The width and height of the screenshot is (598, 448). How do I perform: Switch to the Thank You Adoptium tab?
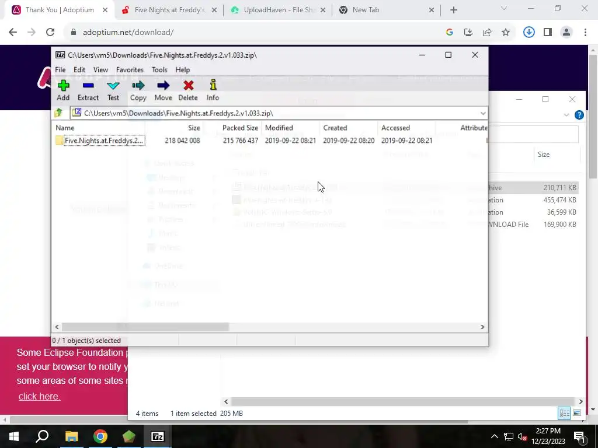[59, 10]
